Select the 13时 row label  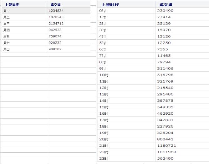(104, 94)
